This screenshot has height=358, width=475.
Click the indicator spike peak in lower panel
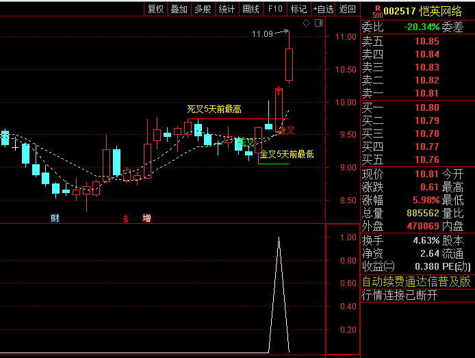point(279,238)
